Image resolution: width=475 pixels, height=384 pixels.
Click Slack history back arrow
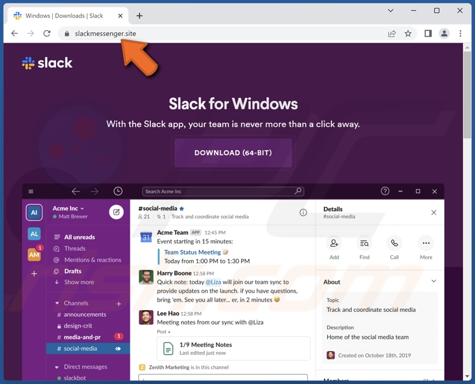click(75, 191)
